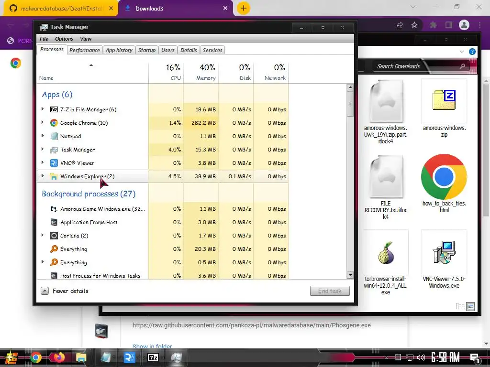Switch Explorer to large icons view

[470, 306]
